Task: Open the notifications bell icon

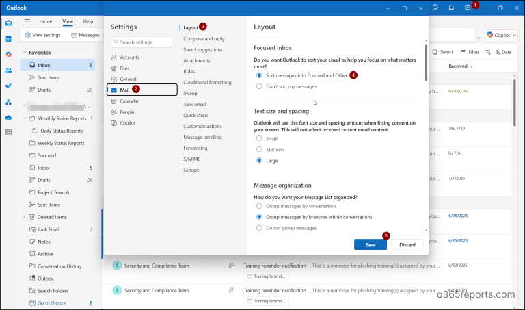Action: tap(451, 8)
